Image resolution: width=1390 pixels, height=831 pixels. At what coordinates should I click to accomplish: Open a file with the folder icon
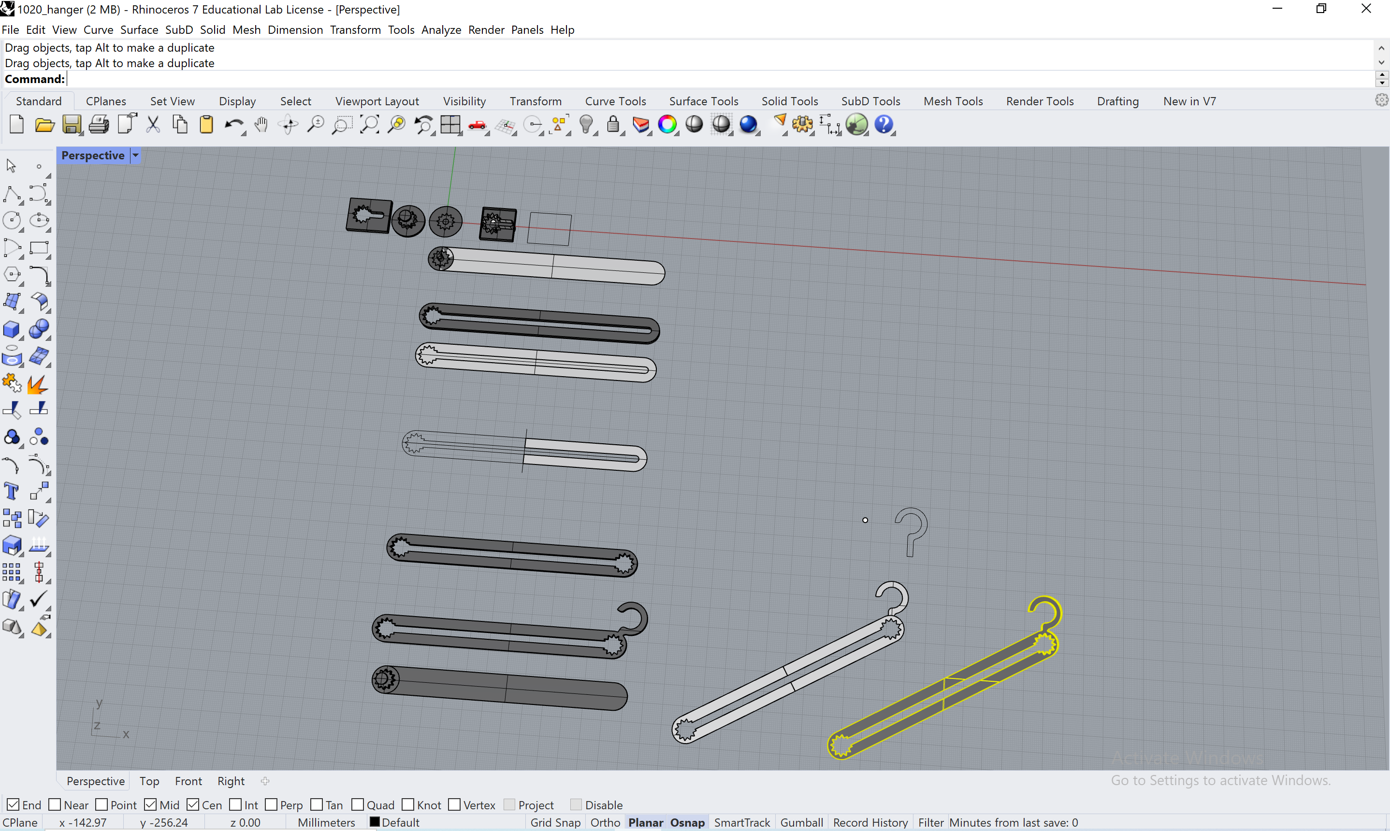coord(44,124)
